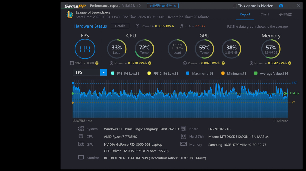Click the League of Legends game icon
Image resolution: width=306 pixels, height=171 pixels.
click(70, 14)
